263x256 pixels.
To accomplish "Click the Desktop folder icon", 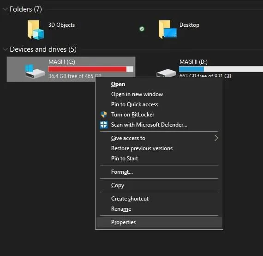I will [167, 30].
